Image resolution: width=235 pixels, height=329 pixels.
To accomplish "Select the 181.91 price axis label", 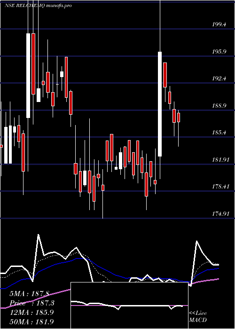I will click(220, 160).
